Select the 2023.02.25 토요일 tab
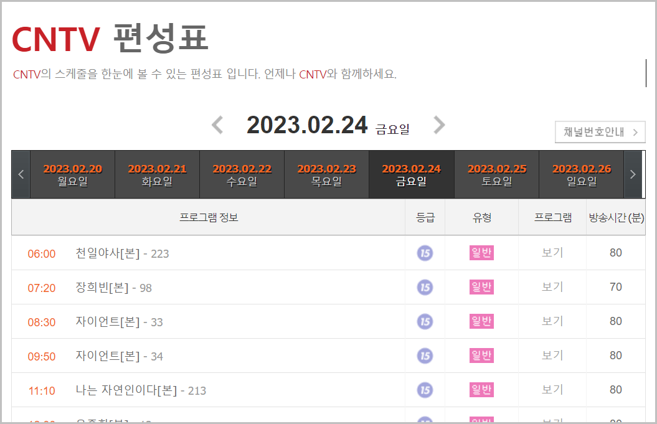 click(x=497, y=174)
